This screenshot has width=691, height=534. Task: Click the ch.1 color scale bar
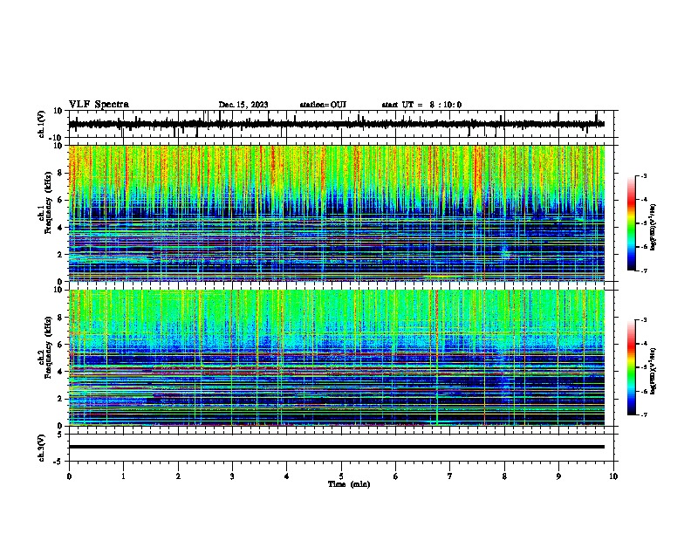[632, 223]
